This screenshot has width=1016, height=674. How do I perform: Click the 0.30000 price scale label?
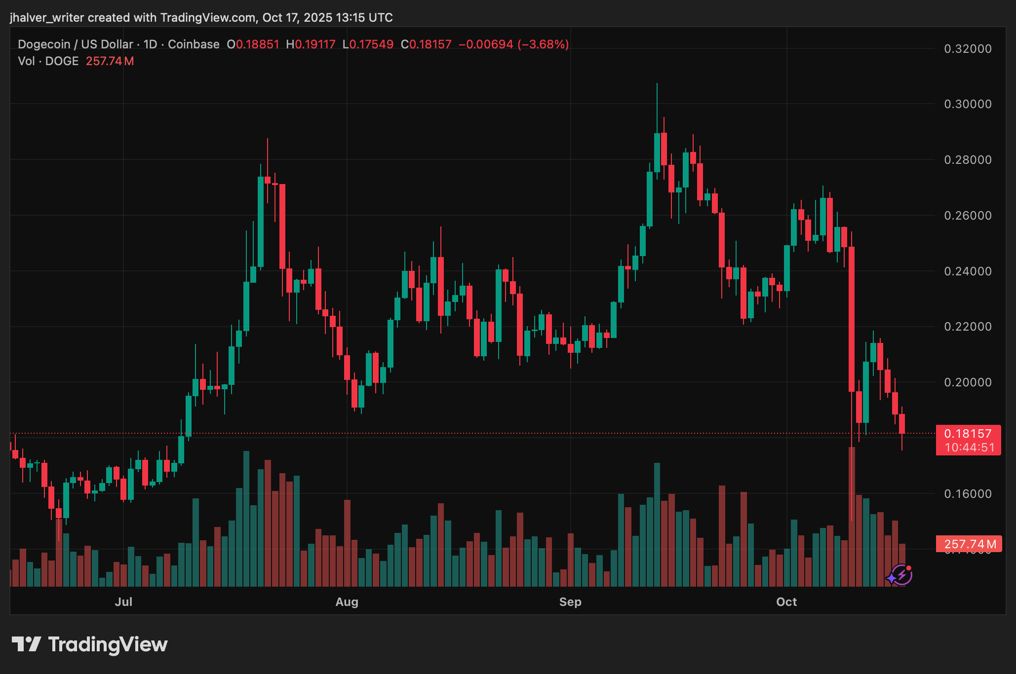(x=968, y=104)
